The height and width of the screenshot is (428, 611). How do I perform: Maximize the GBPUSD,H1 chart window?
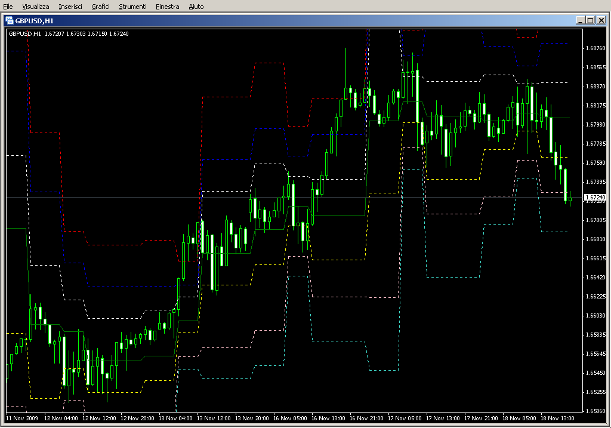[x=590, y=20]
